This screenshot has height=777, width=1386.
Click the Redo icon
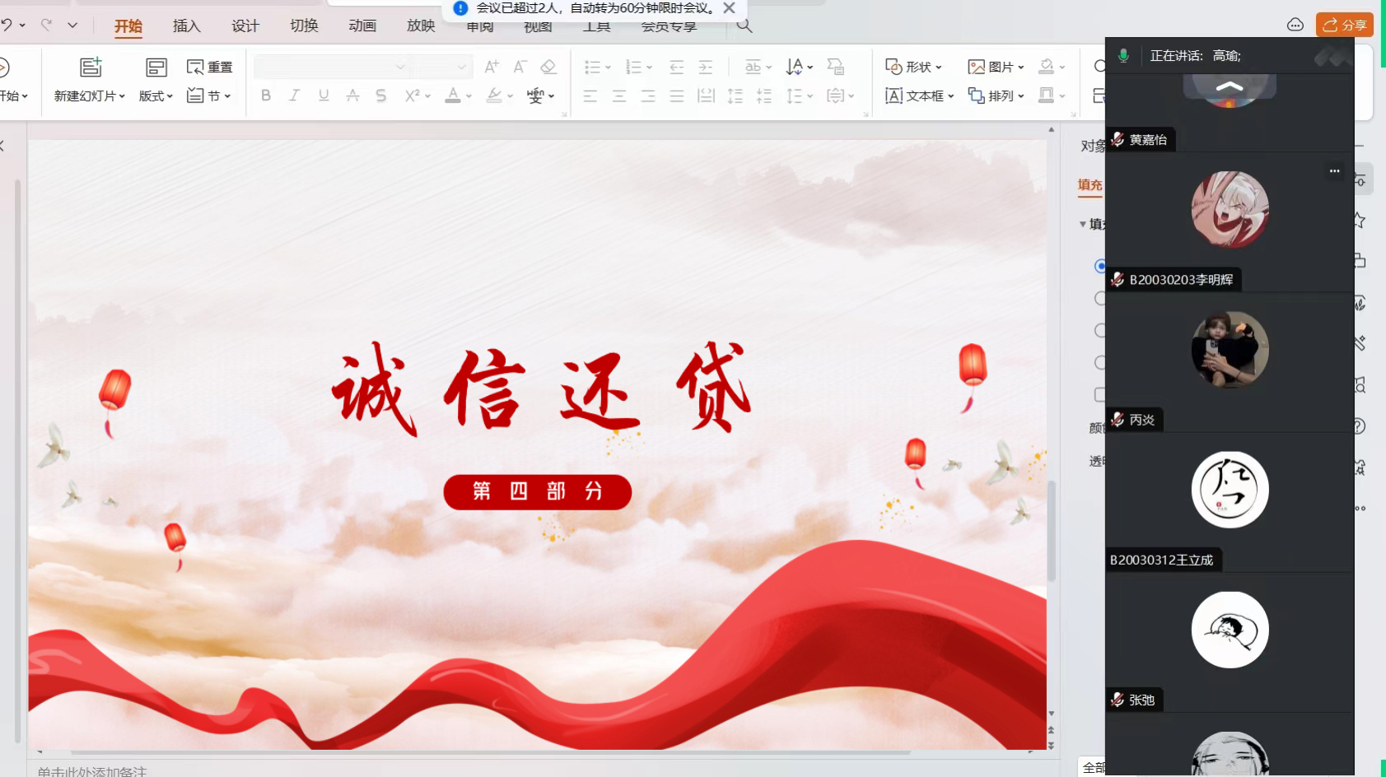pos(46,25)
